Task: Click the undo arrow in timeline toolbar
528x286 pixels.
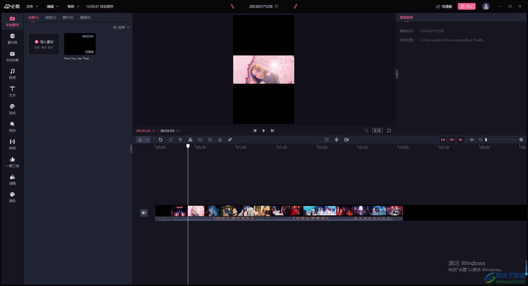Action: pos(161,140)
